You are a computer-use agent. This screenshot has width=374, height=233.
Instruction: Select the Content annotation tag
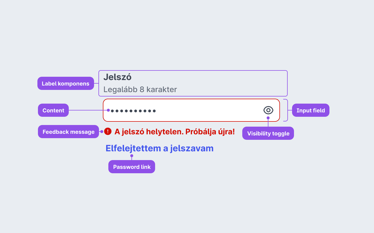pyautogui.click(x=53, y=110)
